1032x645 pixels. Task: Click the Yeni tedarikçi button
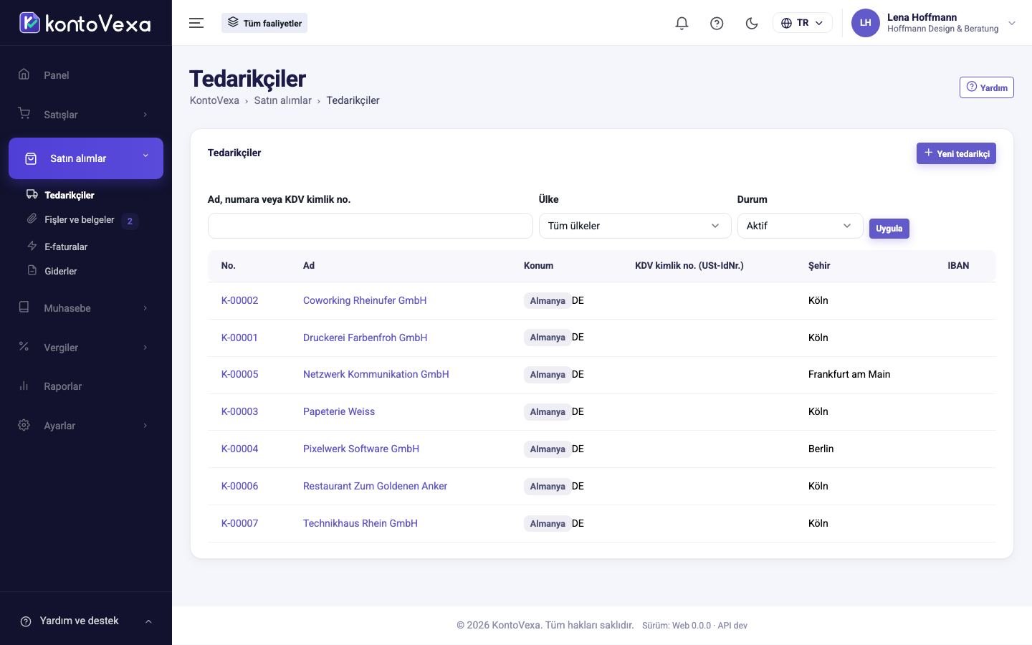(x=956, y=153)
